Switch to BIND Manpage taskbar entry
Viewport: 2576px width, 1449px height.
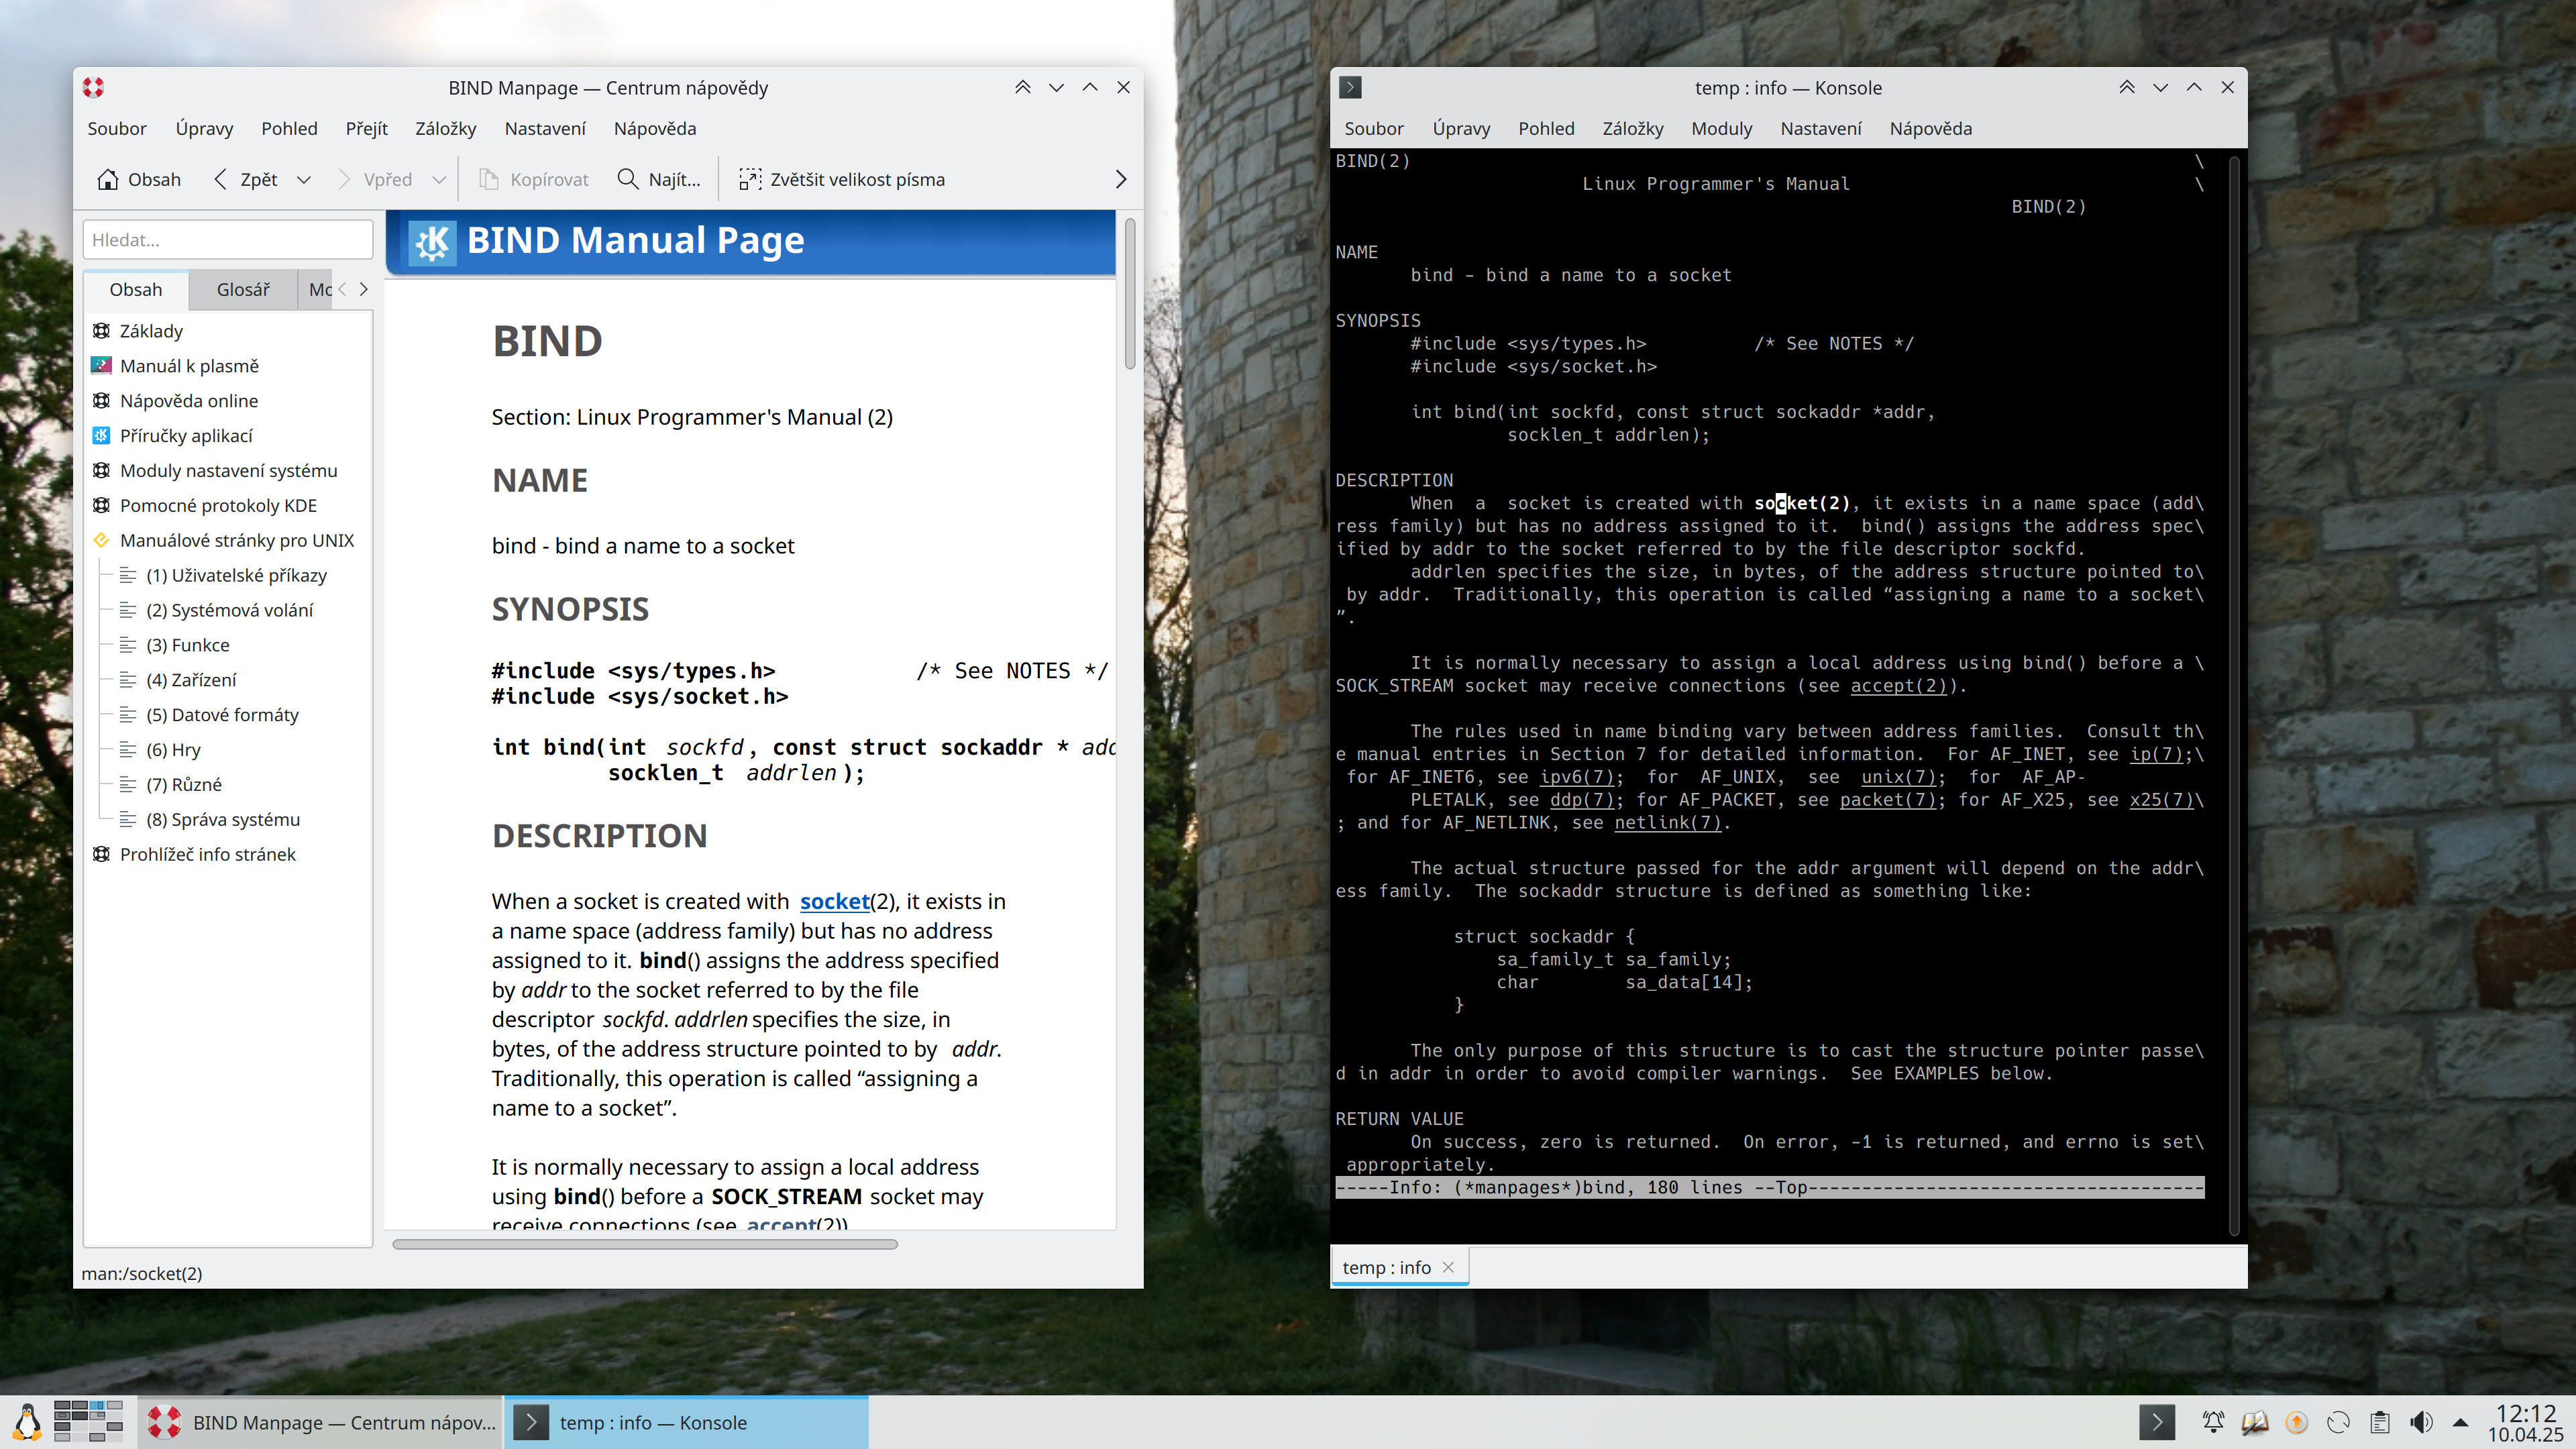[320, 1423]
